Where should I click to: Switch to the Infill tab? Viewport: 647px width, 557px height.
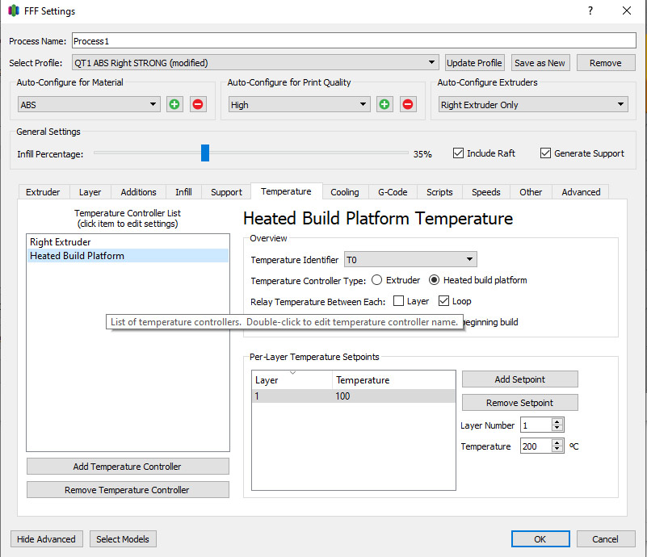[x=183, y=192]
